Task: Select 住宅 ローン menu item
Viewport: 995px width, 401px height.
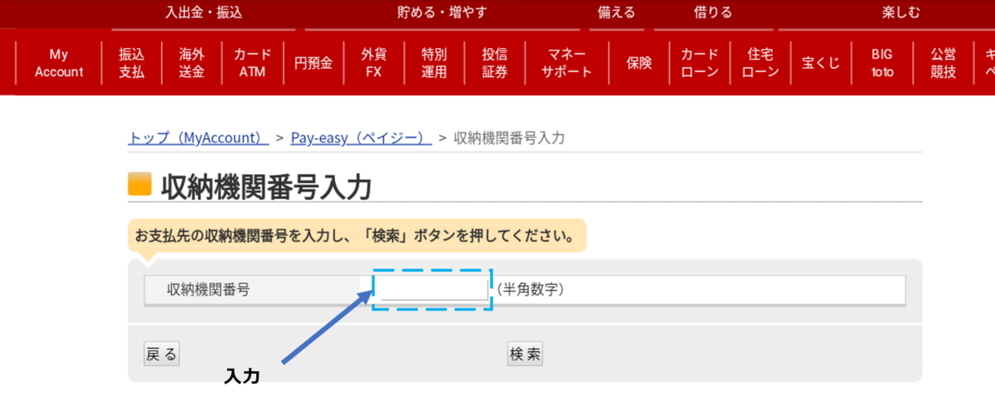Action: pyautogui.click(x=760, y=63)
